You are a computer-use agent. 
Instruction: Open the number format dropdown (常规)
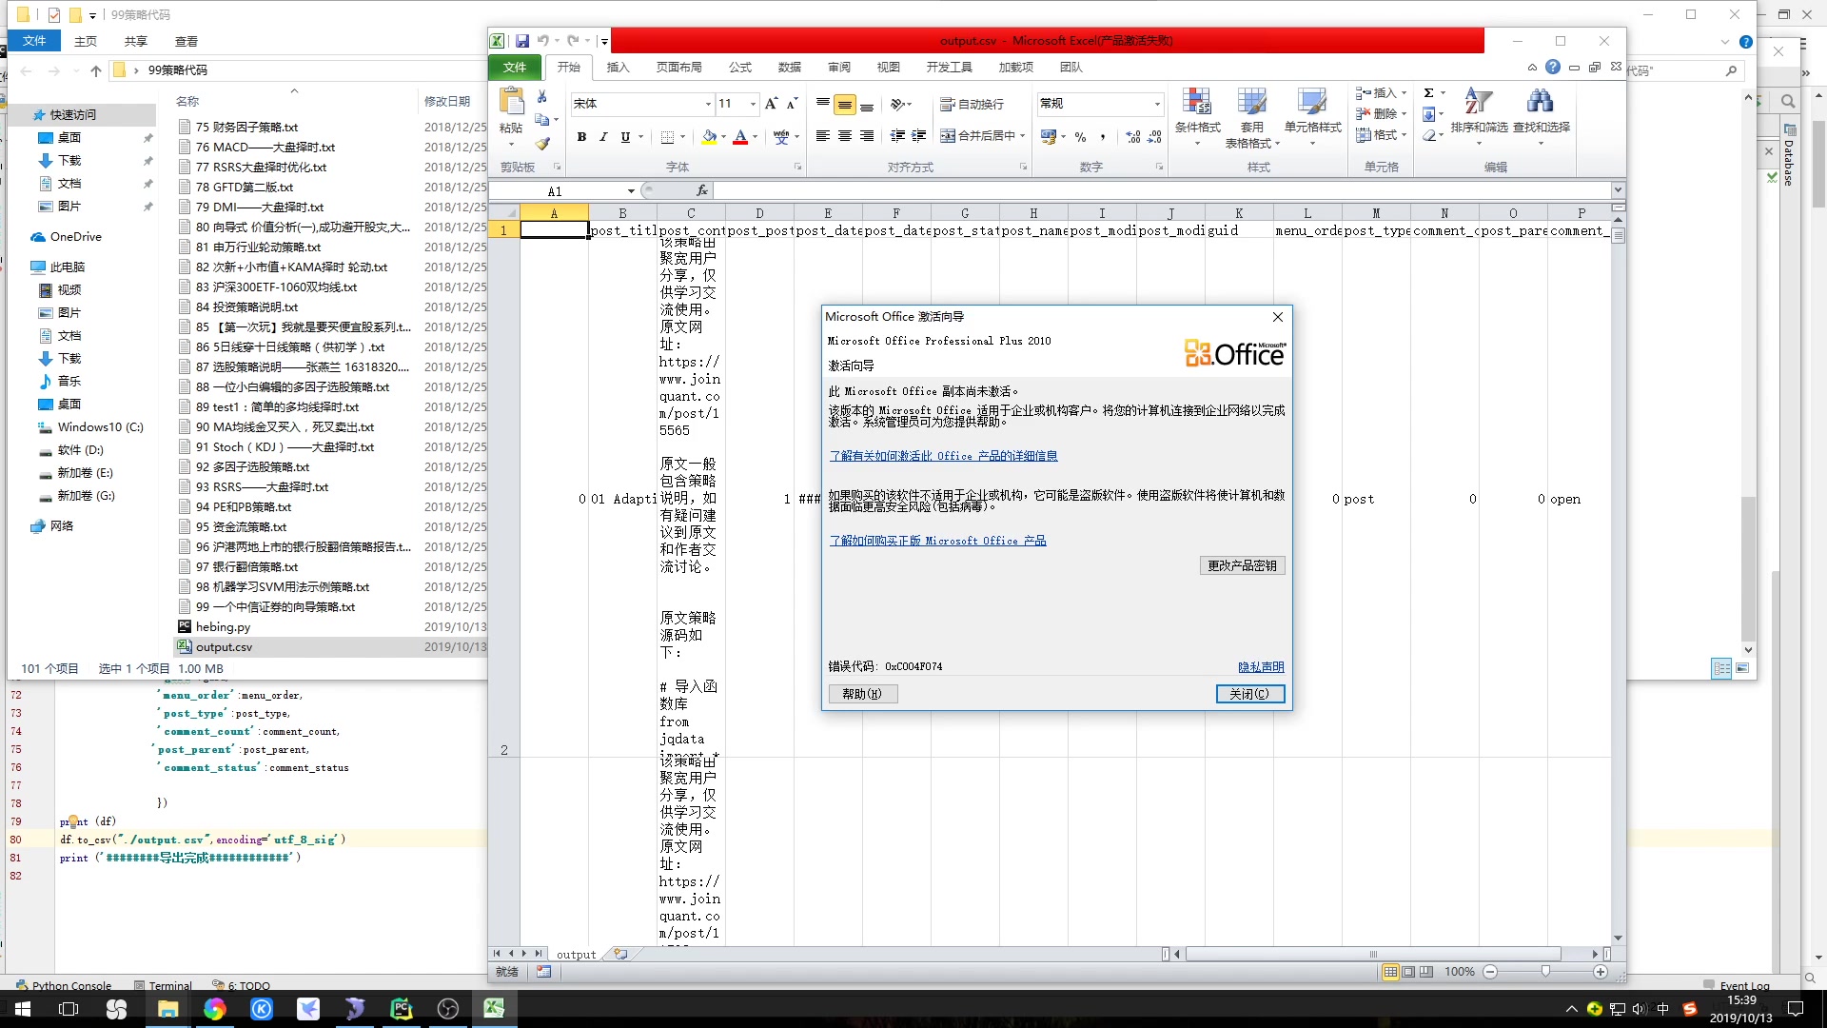point(1157,104)
